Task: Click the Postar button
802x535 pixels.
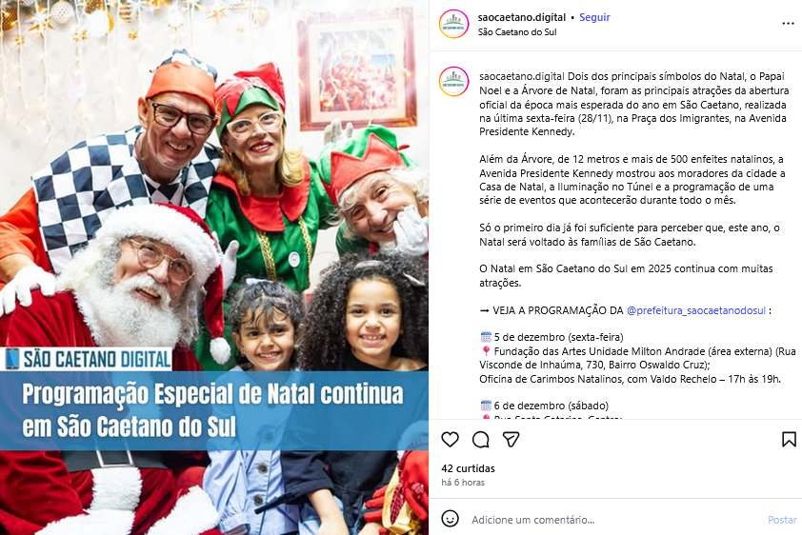Action: click(x=782, y=520)
